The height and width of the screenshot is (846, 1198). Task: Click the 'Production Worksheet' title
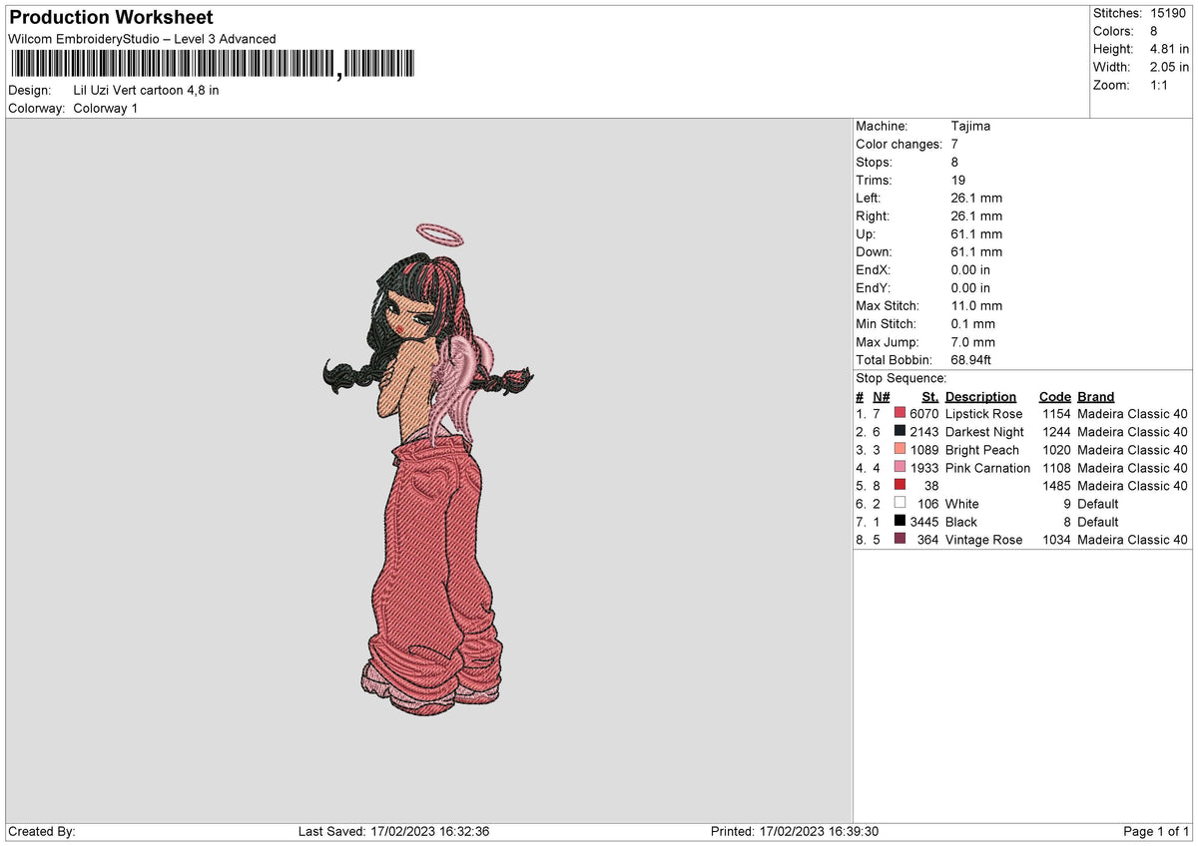pos(111,18)
